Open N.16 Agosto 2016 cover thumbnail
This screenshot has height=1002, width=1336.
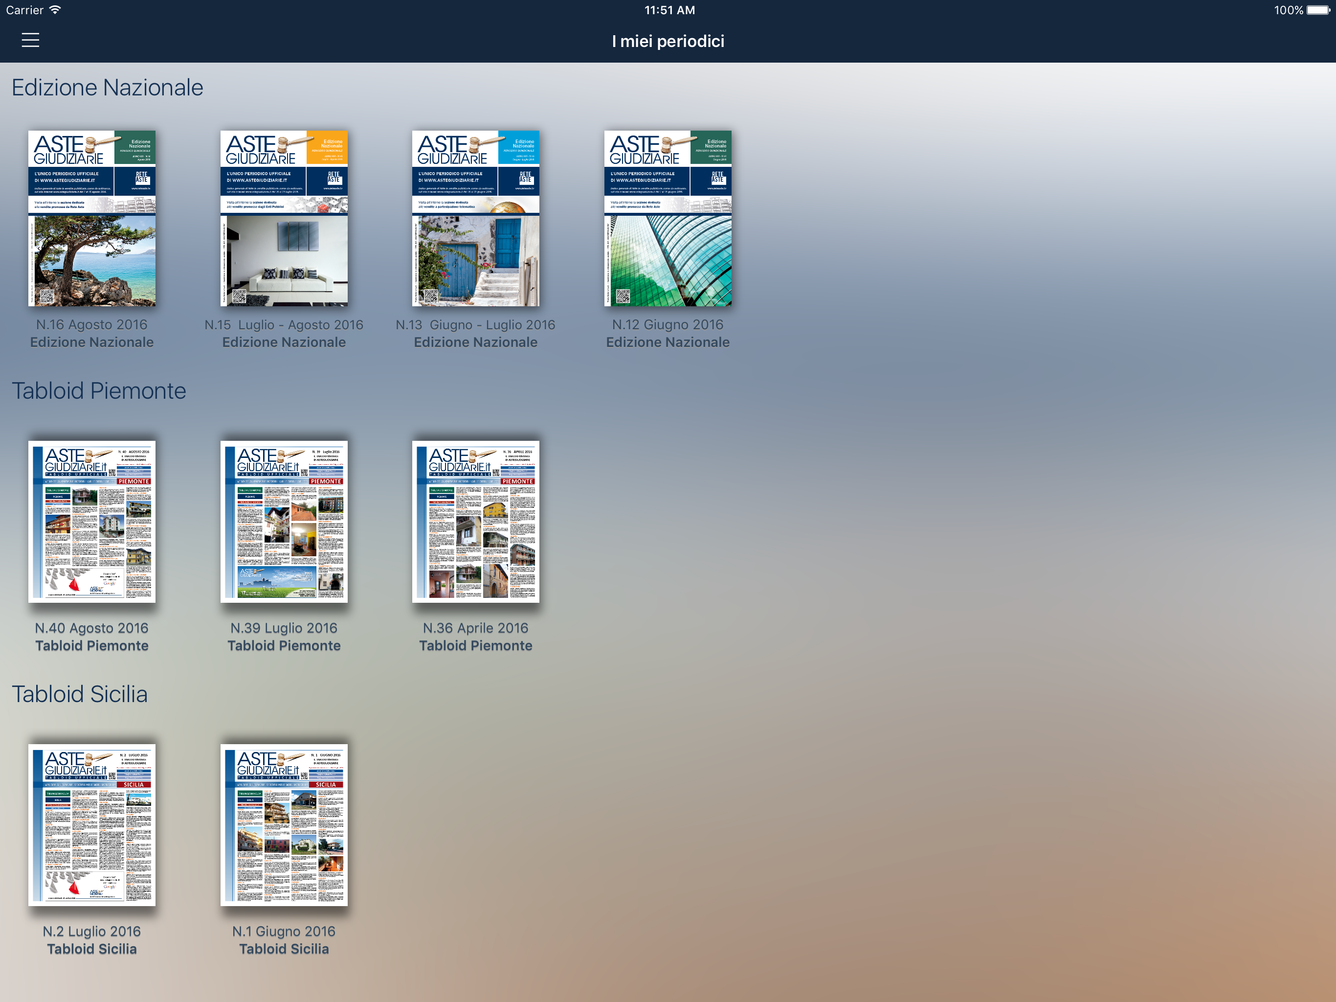tap(92, 218)
